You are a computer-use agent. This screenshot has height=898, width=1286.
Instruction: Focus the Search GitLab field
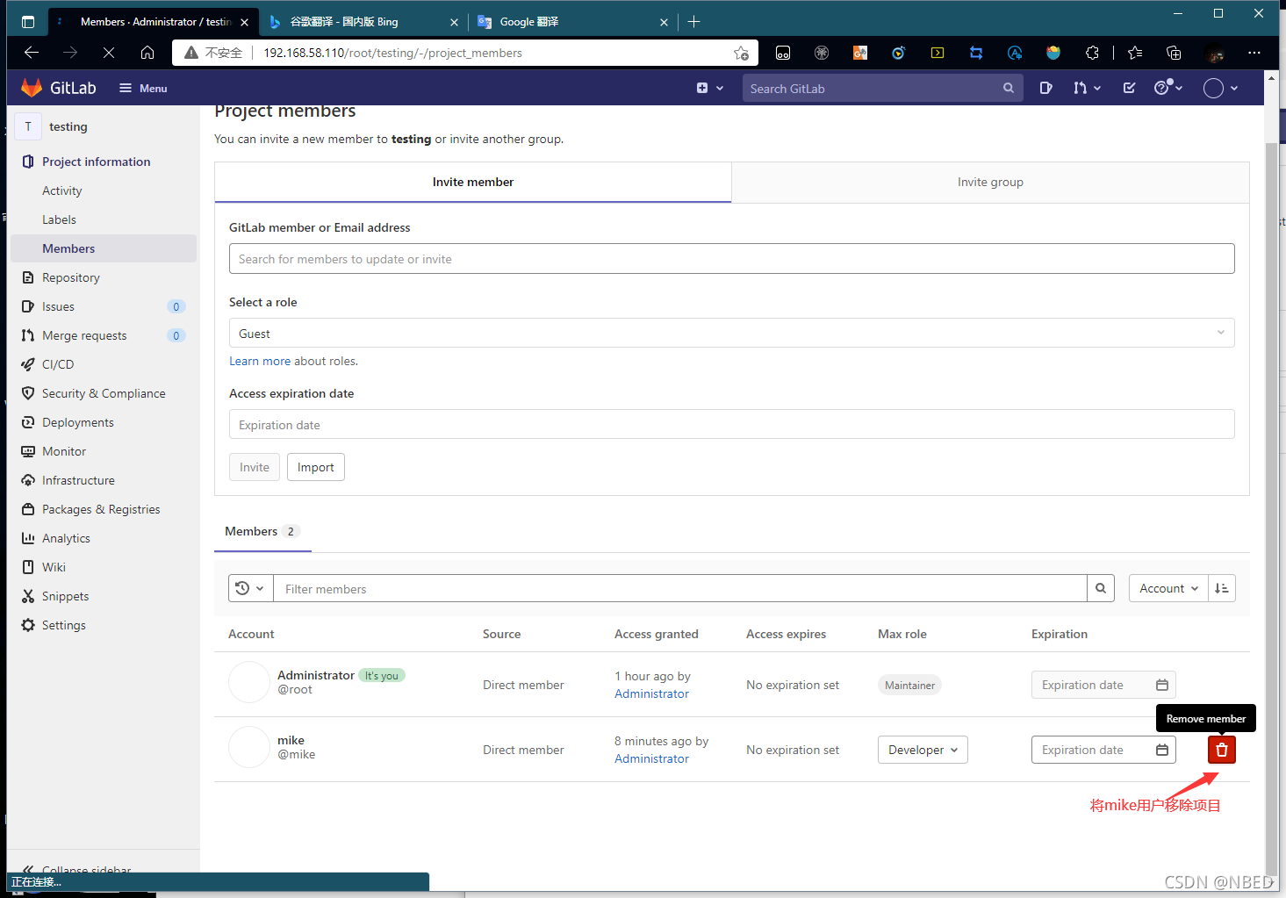[x=882, y=88]
